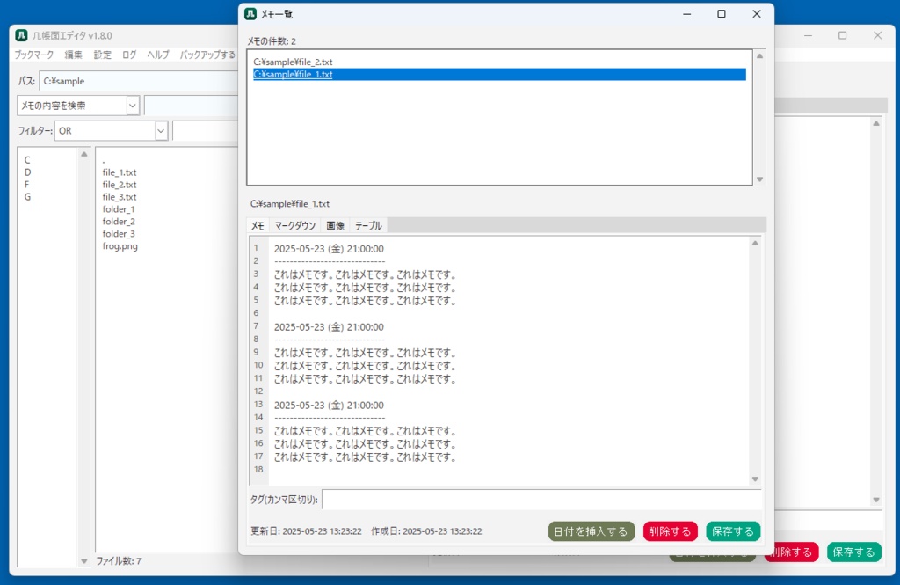Click line 13 date text in memo editor
Screen dimensions: 900x585
(x=329, y=406)
